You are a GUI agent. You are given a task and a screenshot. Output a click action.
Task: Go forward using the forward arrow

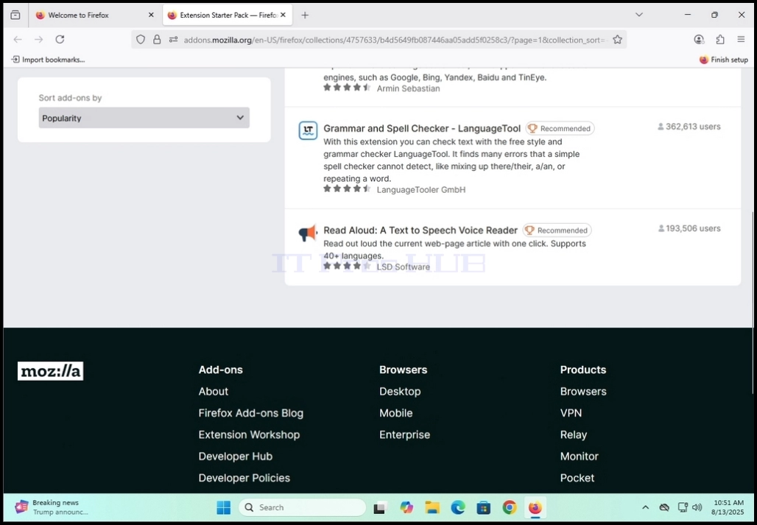coord(38,40)
